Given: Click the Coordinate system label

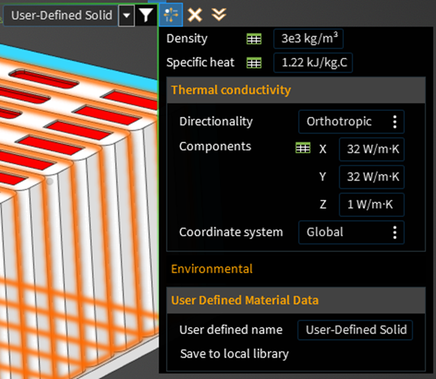Looking at the screenshot, I should [231, 232].
